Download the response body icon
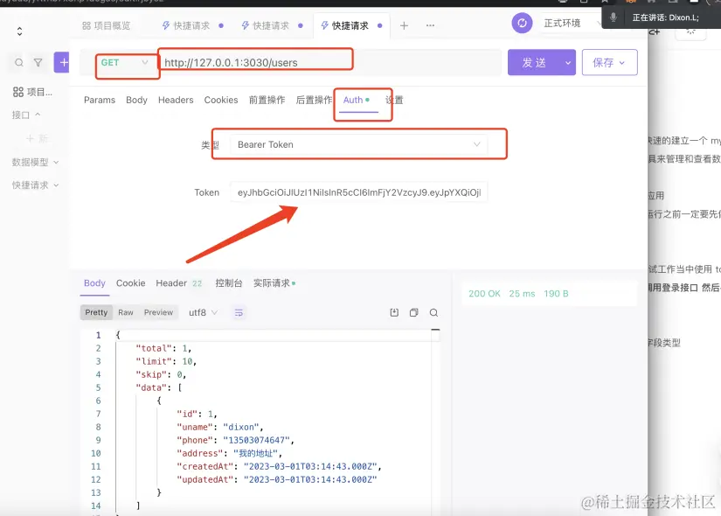 [394, 312]
